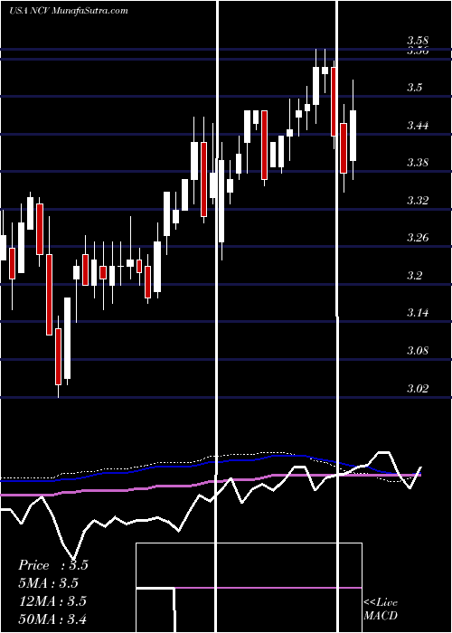This screenshot has width=452, height=633.
Task: Click the '<<Live MACD' label
Action: (x=381, y=609)
